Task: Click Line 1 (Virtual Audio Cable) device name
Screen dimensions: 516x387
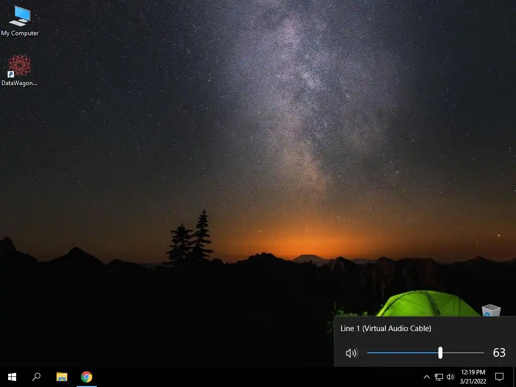Action: tap(385, 329)
